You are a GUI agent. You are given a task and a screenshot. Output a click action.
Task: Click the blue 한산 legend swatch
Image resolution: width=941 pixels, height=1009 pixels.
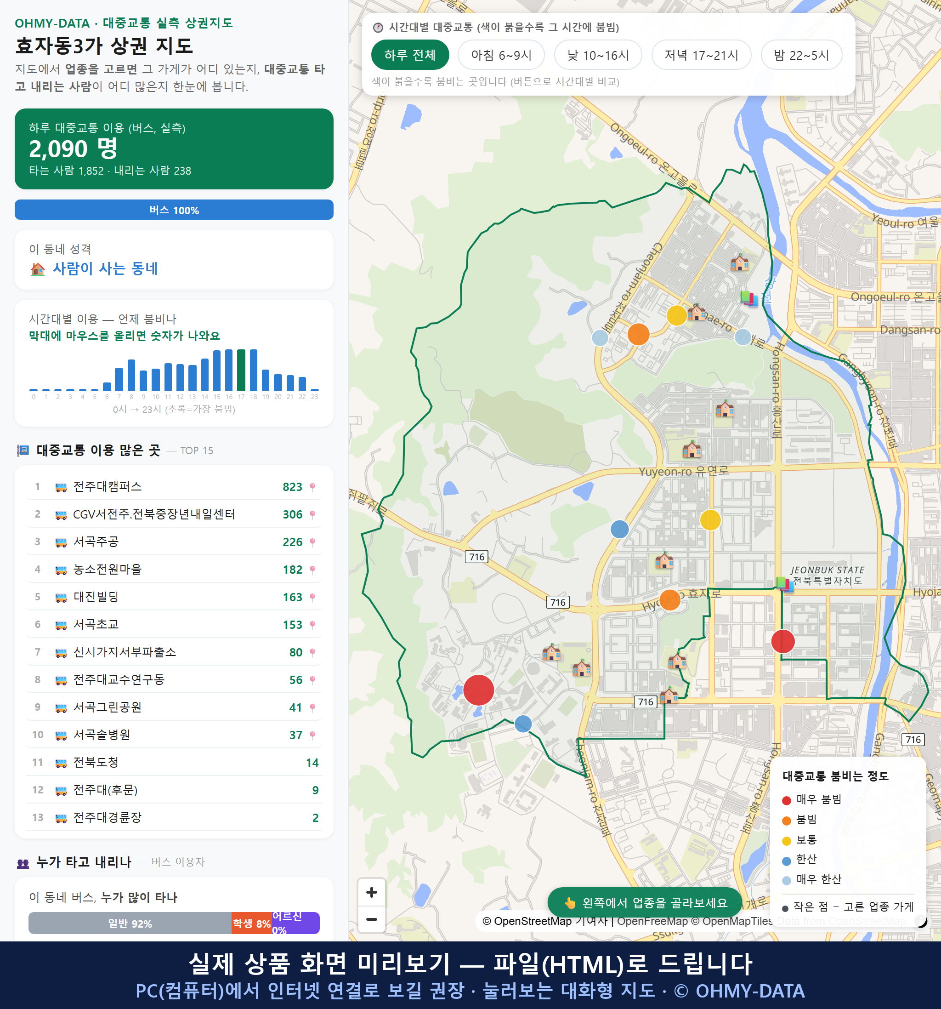pos(786,861)
